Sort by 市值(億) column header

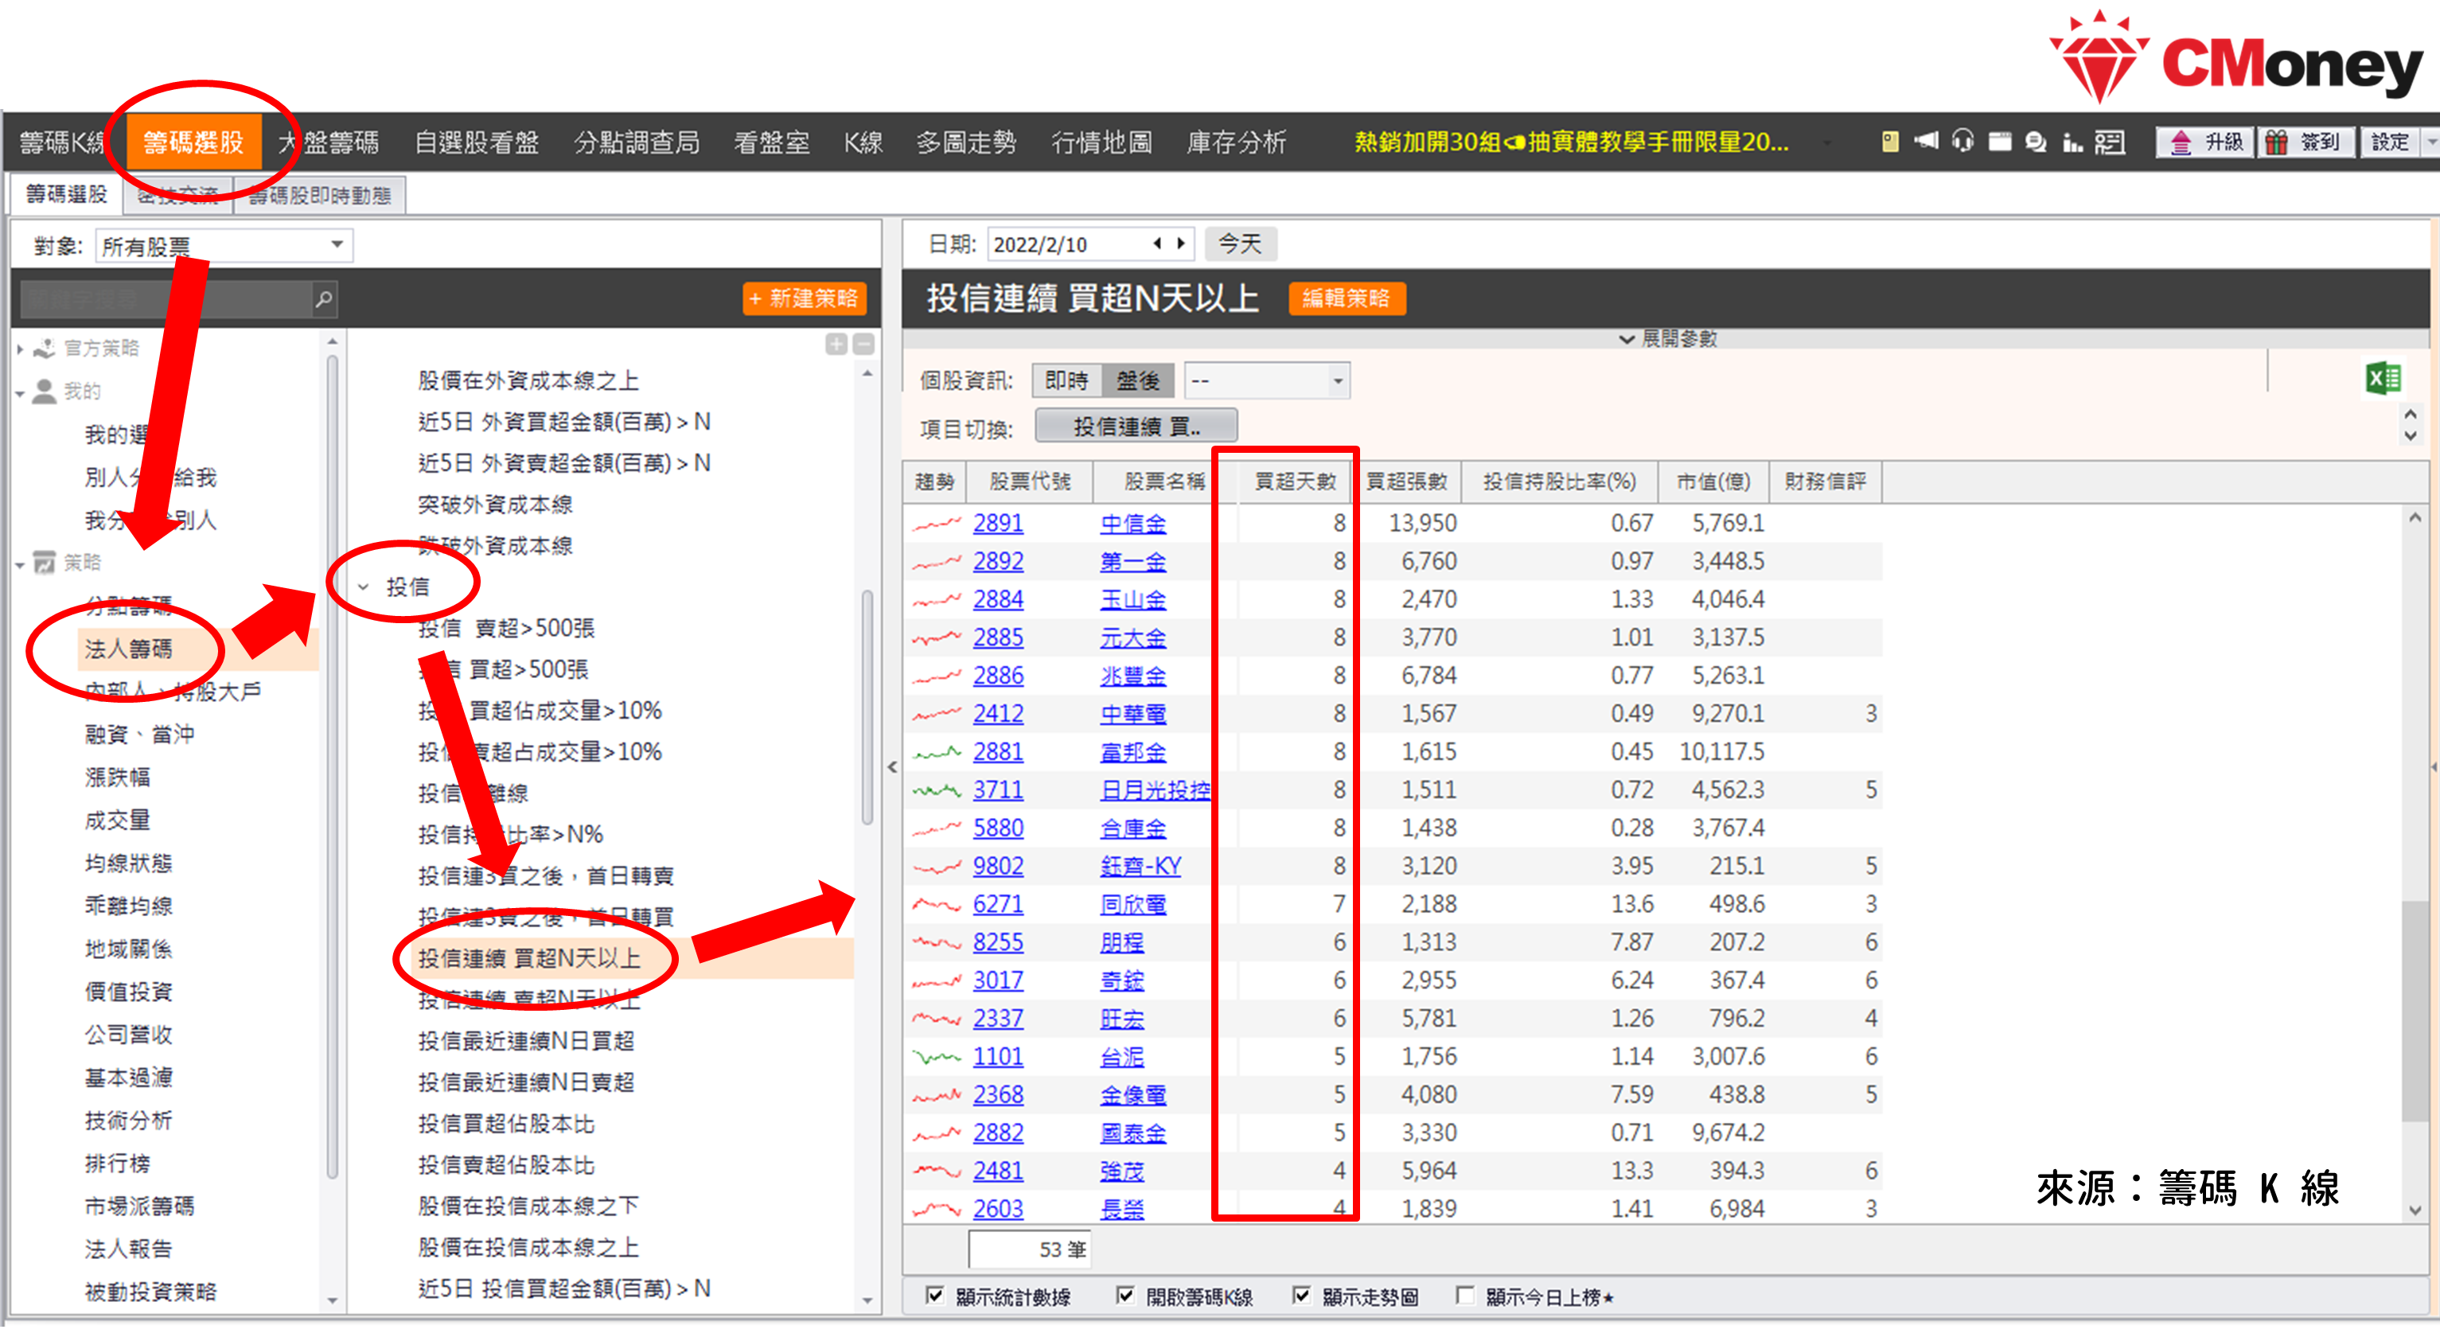1713,481
